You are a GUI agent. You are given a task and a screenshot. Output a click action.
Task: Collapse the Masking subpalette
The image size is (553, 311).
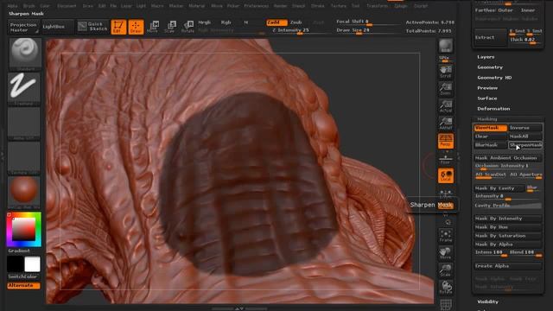click(487, 119)
